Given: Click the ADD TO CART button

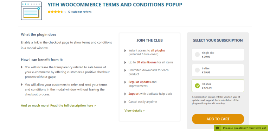Looking at the screenshot, I should pos(218,119).
